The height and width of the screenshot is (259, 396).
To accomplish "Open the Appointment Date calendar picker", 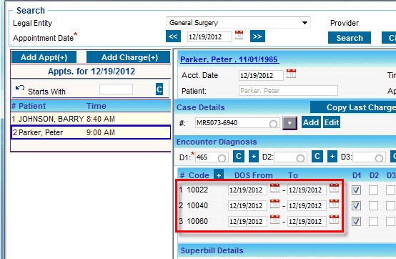I will [239, 35].
